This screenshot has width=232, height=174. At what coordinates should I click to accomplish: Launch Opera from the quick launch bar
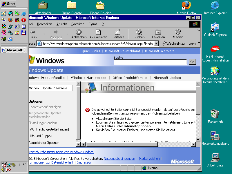[23, 20]
